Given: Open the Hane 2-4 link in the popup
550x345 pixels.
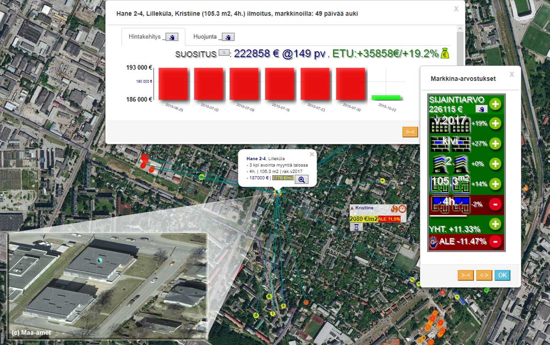Looking at the screenshot, I should coord(256,158).
